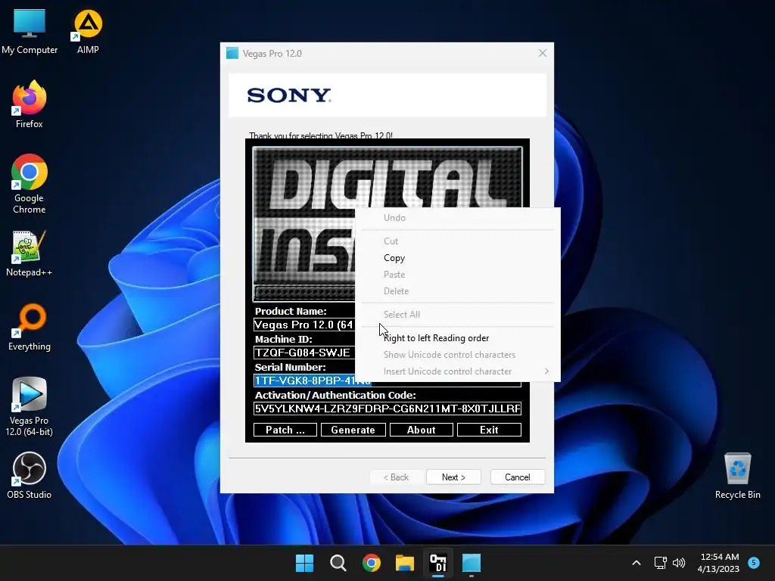Click the taskbar Search magnifier

[338, 563]
